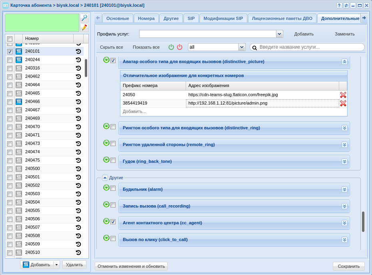This screenshot has width=372, height=275.
Task: Delete the 3854419419 prefix row
Action: click(x=343, y=103)
